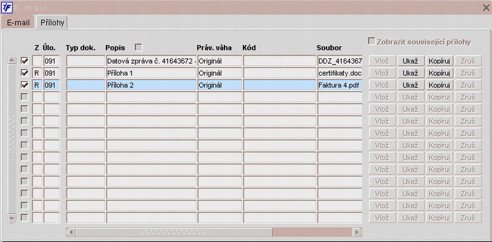Enable Zobrazit související přílohy checkbox

pos(372,41)
